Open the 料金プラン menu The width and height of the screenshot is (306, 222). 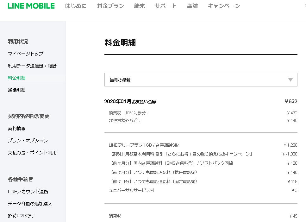110,6
